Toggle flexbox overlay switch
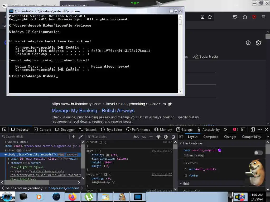Screen dimensions: 270x202 click(258, 153)
